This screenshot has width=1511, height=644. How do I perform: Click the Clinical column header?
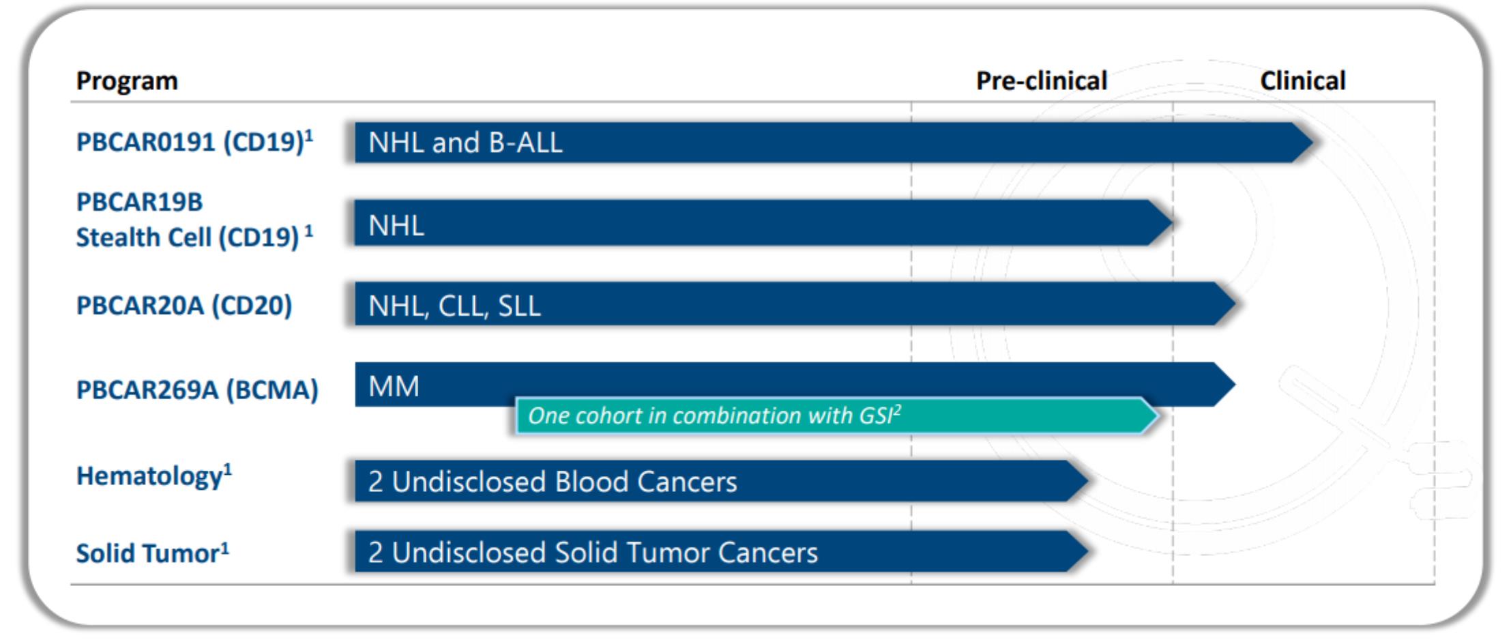(1302, 80)
